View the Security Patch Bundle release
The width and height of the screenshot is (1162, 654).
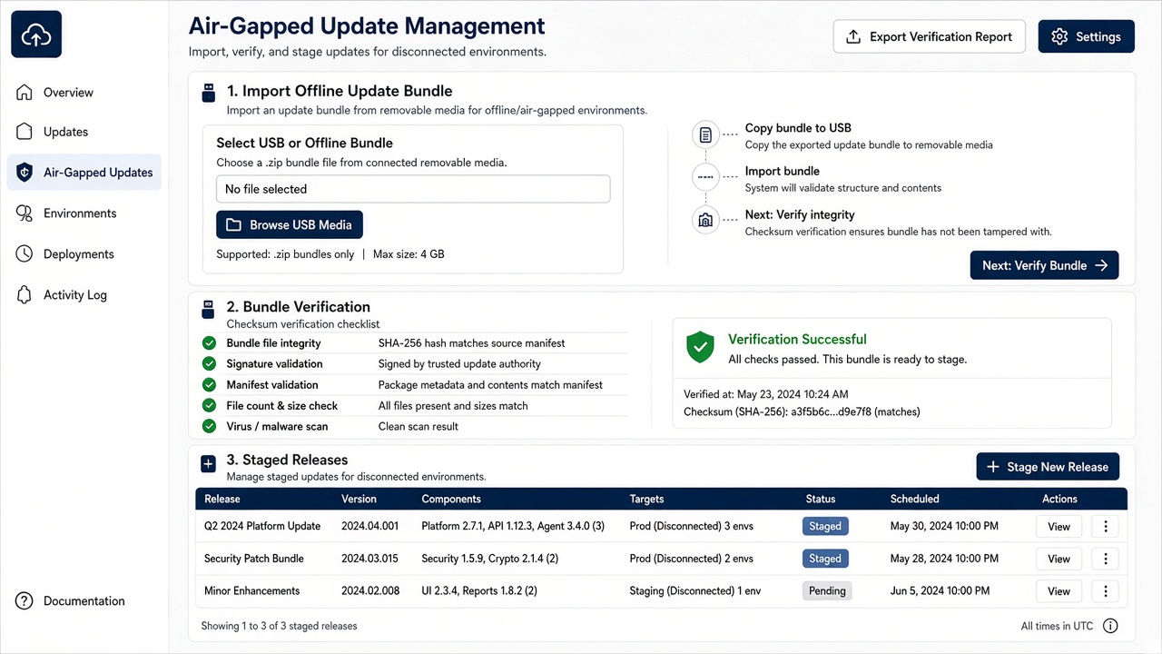pos(1059,559)
